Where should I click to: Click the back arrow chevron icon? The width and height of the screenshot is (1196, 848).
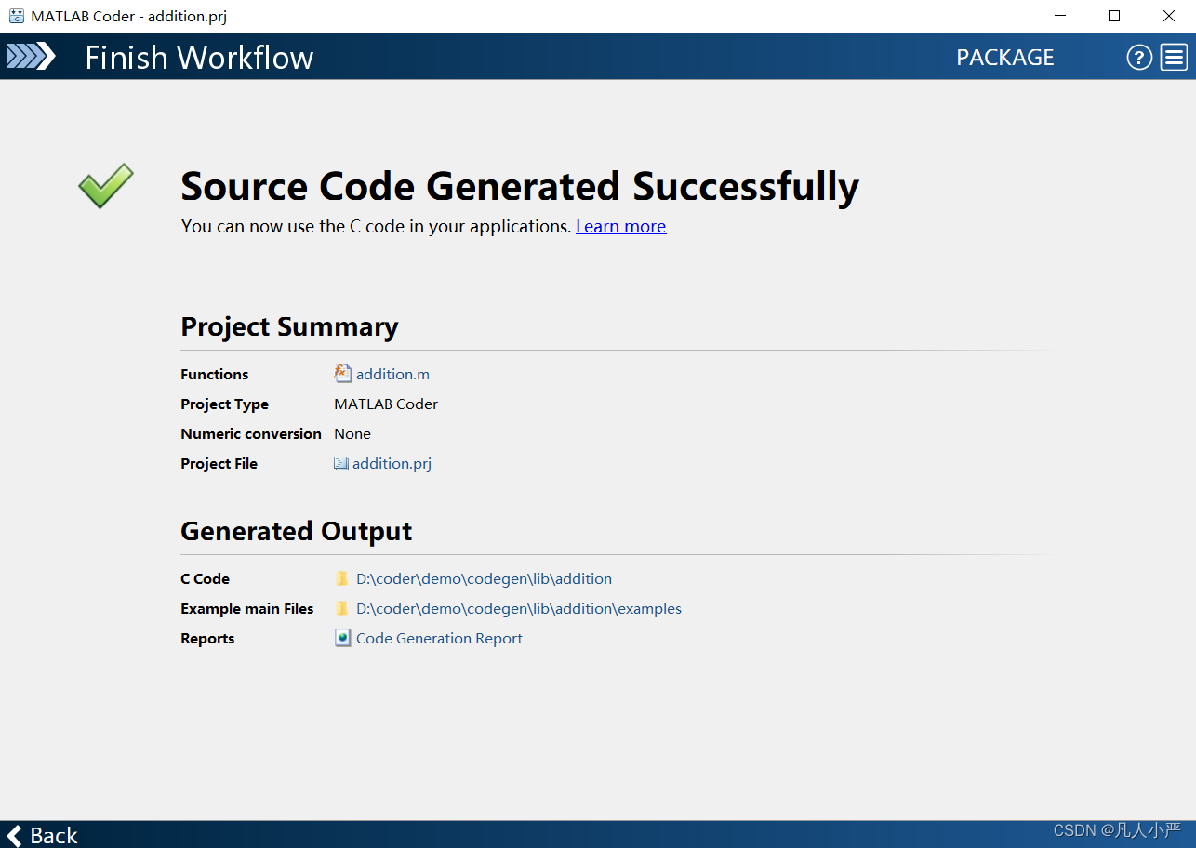pyautogui.click(x=14, y=835)
